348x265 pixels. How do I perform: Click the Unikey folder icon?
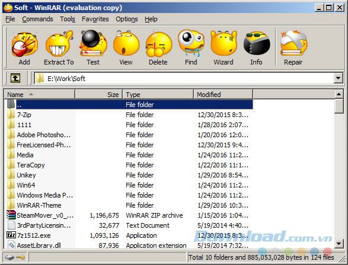point(11,175)
